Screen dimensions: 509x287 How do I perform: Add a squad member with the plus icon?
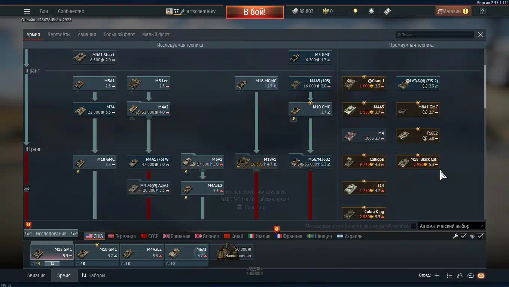pos(437,276)
